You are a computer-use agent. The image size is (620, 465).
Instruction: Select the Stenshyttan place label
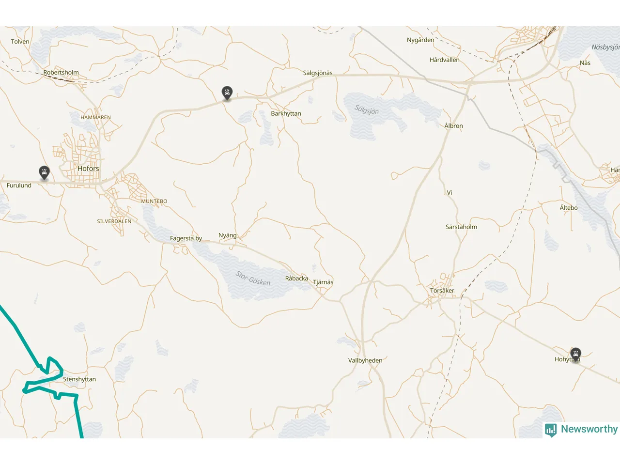pos(79,379)
